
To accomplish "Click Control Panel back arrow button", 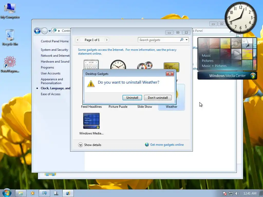I will click(37, 31).
